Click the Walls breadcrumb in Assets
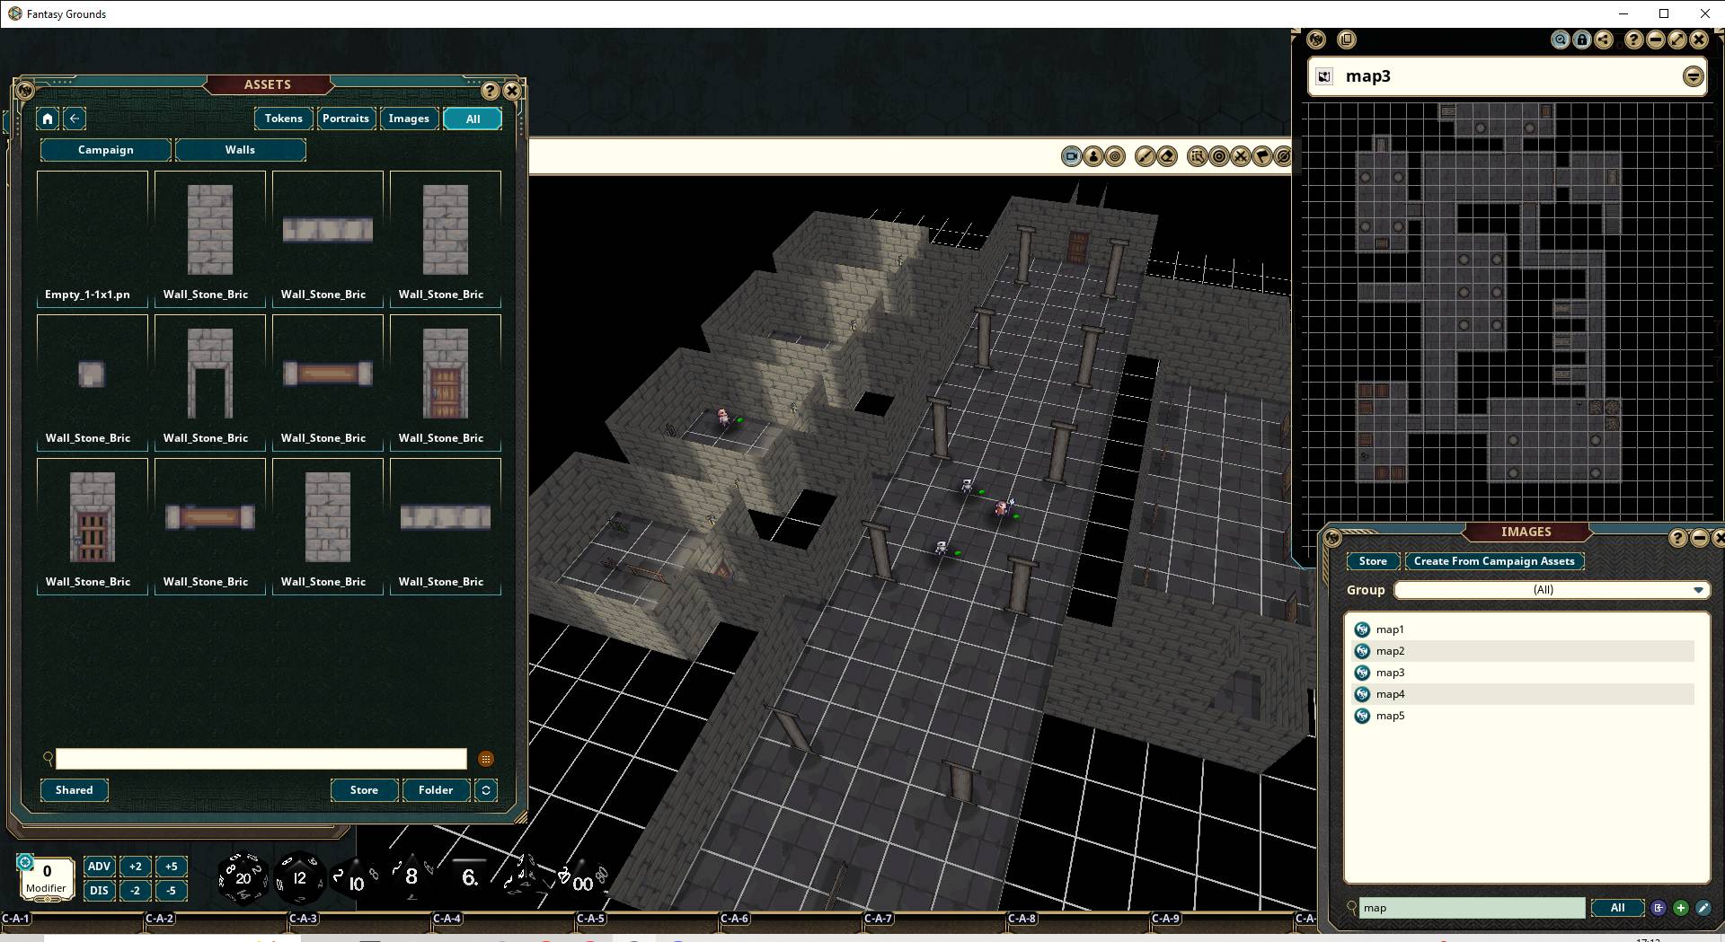 pos(240,150)
